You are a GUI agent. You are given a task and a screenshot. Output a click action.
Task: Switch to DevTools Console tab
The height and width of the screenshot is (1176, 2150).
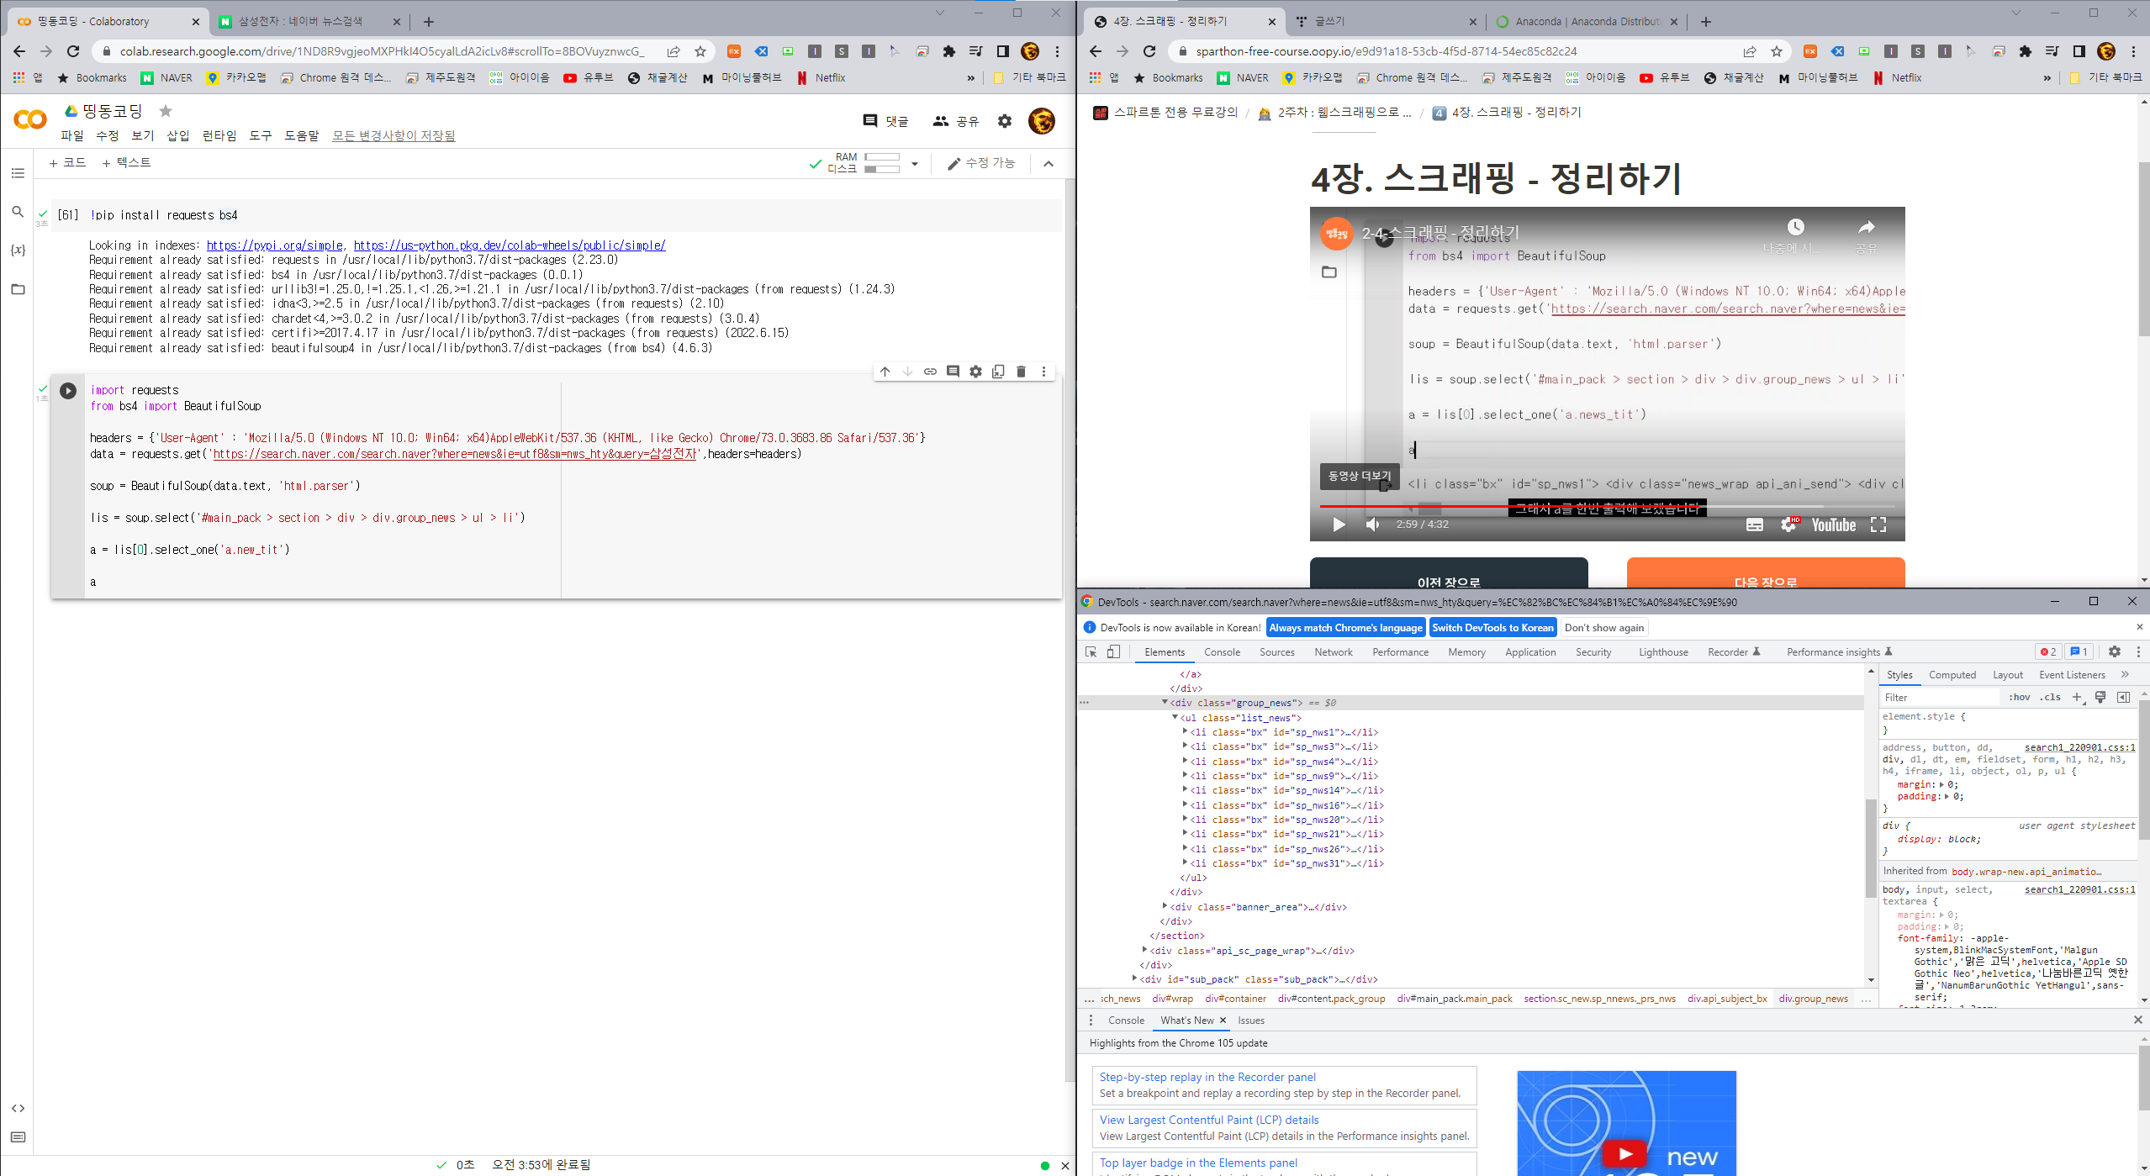pos(1222,652)
